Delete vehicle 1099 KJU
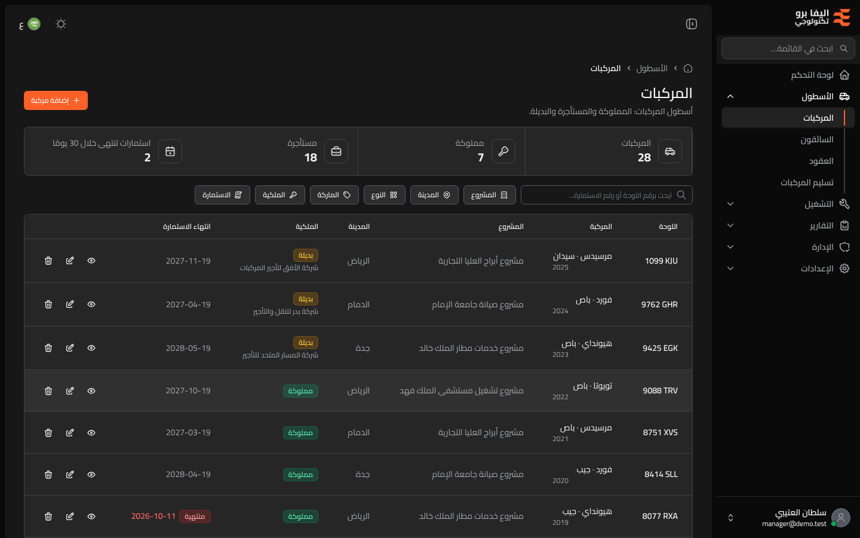 pyautogui.click(x=48, y=261)
